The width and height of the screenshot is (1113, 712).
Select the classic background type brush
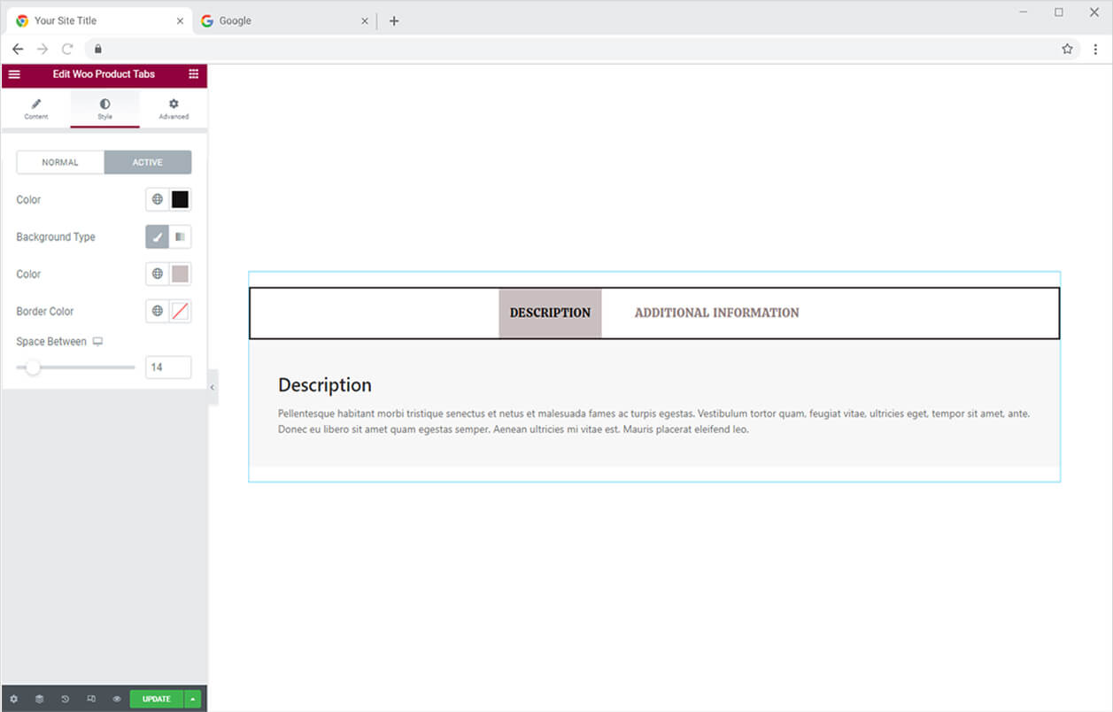pos(158,236)
